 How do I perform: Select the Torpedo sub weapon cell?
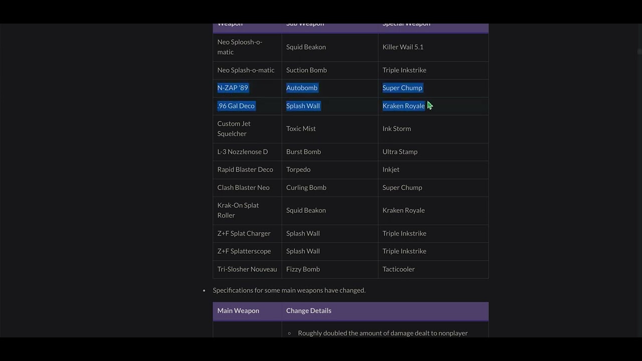coord(330,169)
